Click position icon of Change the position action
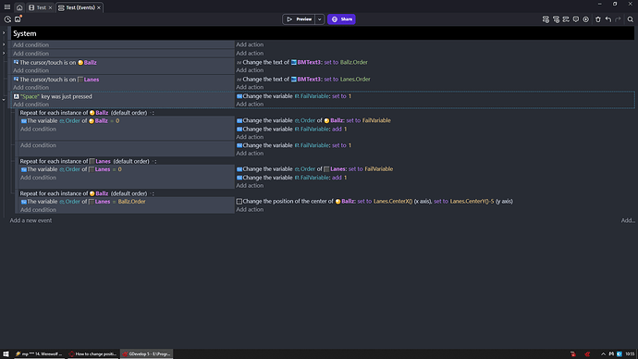638x359 pixels. 239,201
